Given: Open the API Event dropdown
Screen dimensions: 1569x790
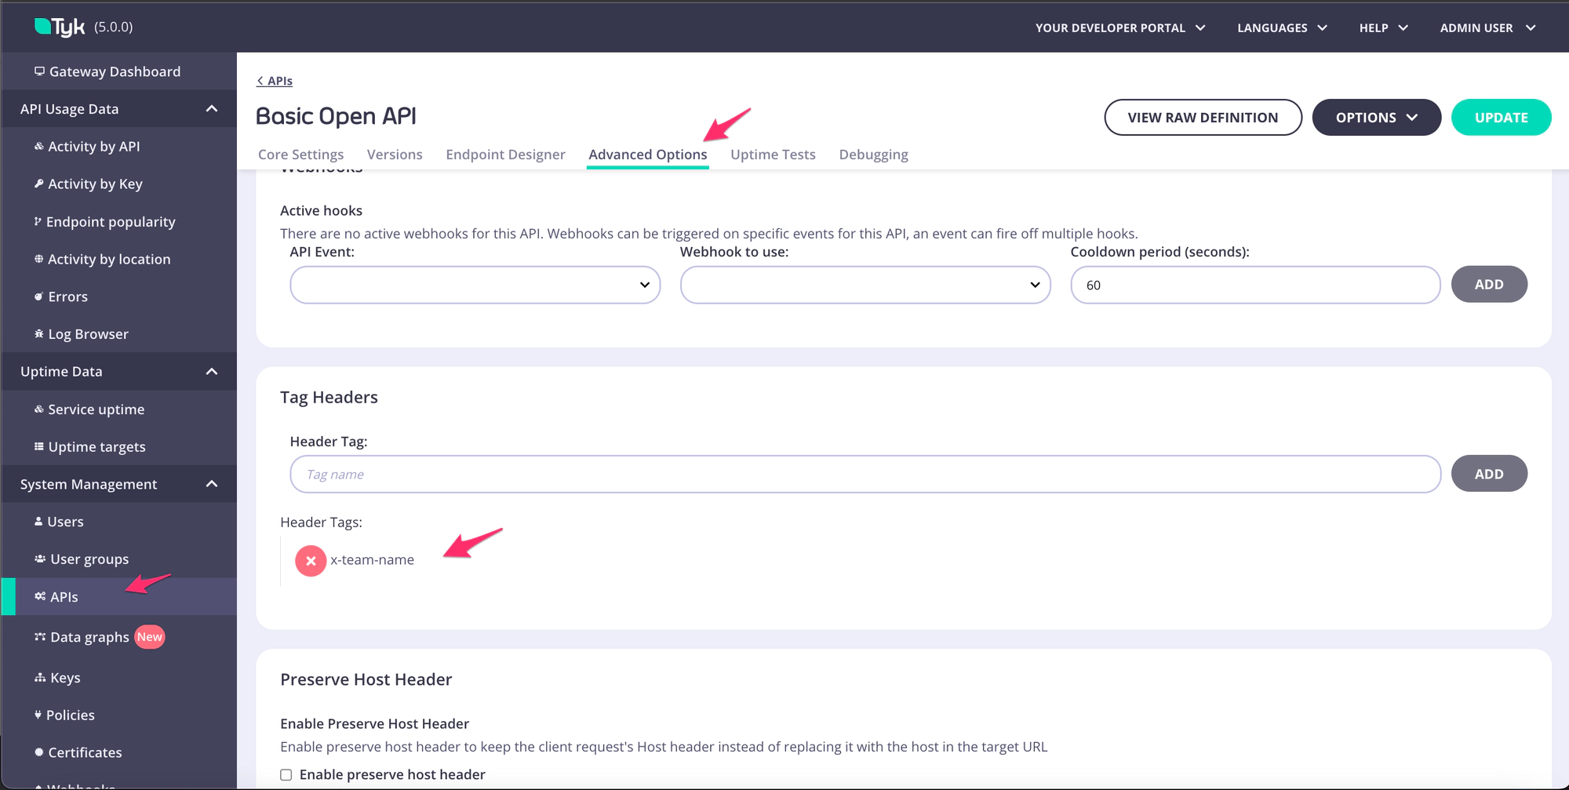Looking at the screenshot, I should tap(475, 285).
